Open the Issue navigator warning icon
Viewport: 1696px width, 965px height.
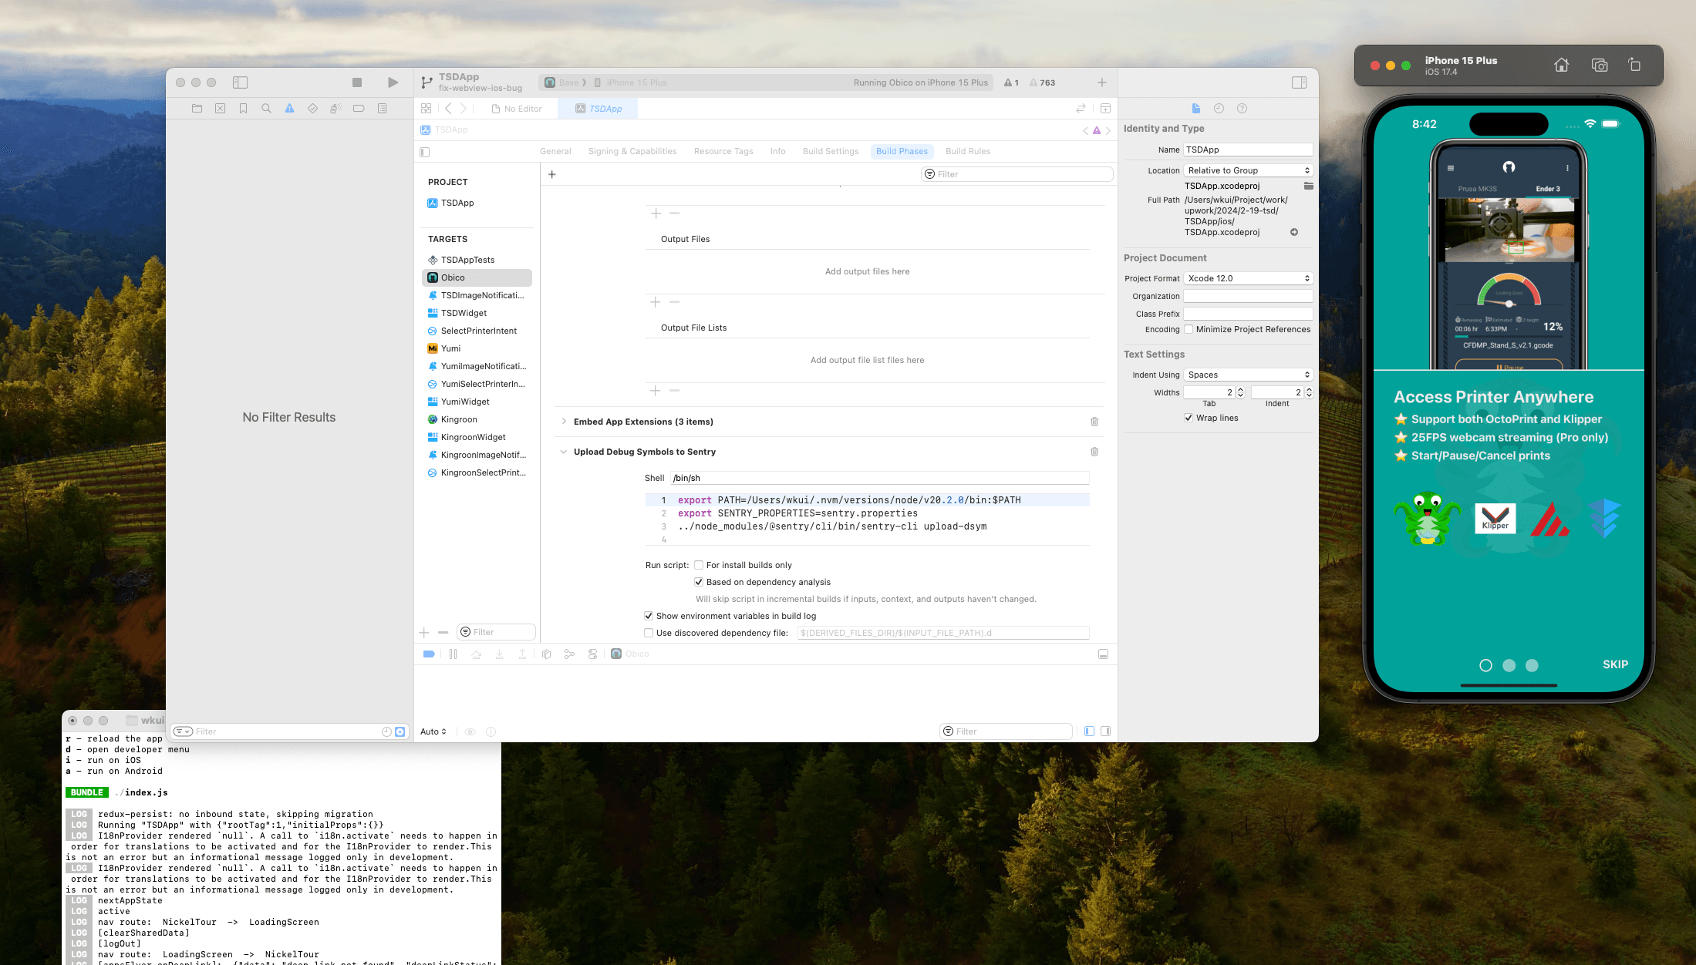coord(290,109)
